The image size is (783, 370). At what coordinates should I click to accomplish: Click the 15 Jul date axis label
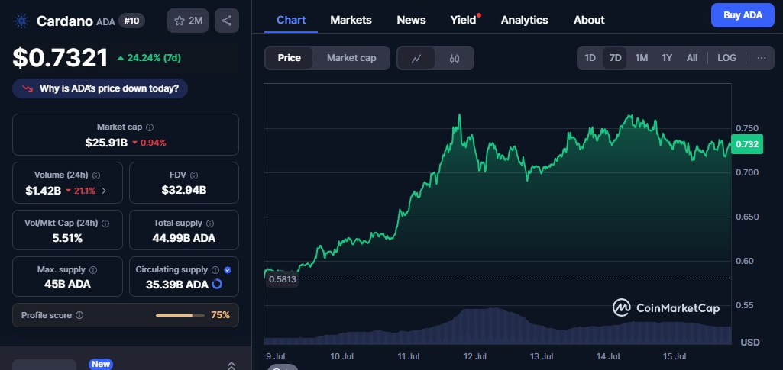(674, 356)
